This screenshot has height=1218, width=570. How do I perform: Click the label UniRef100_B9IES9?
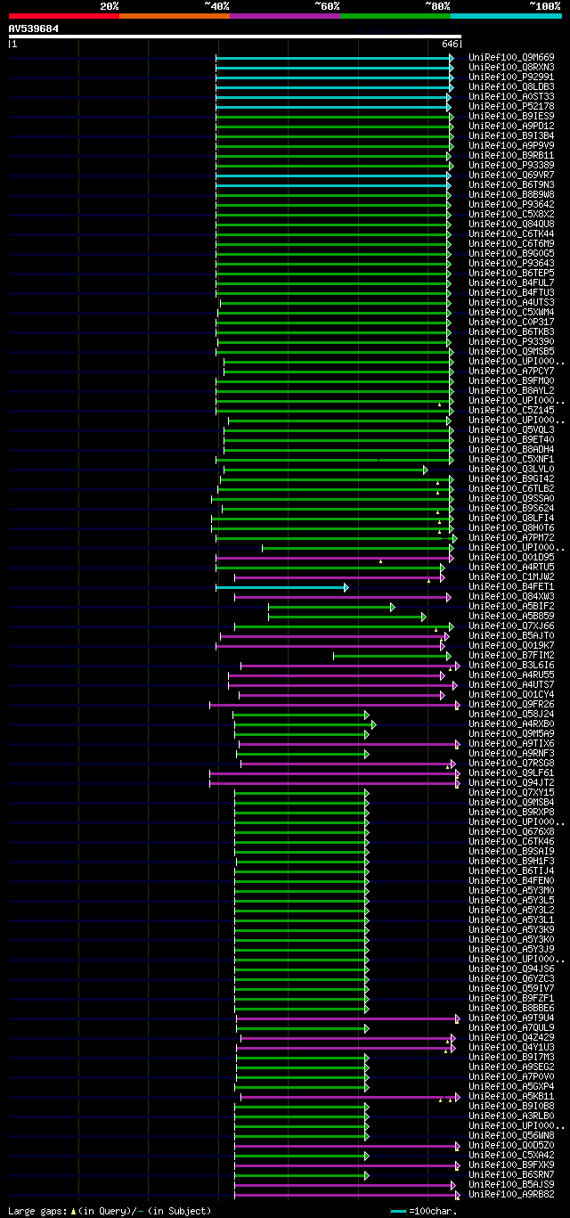coord(511,117)
